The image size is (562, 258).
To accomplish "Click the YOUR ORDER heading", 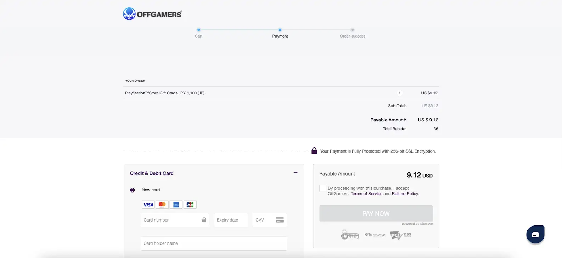I will (x=135, y=81).
